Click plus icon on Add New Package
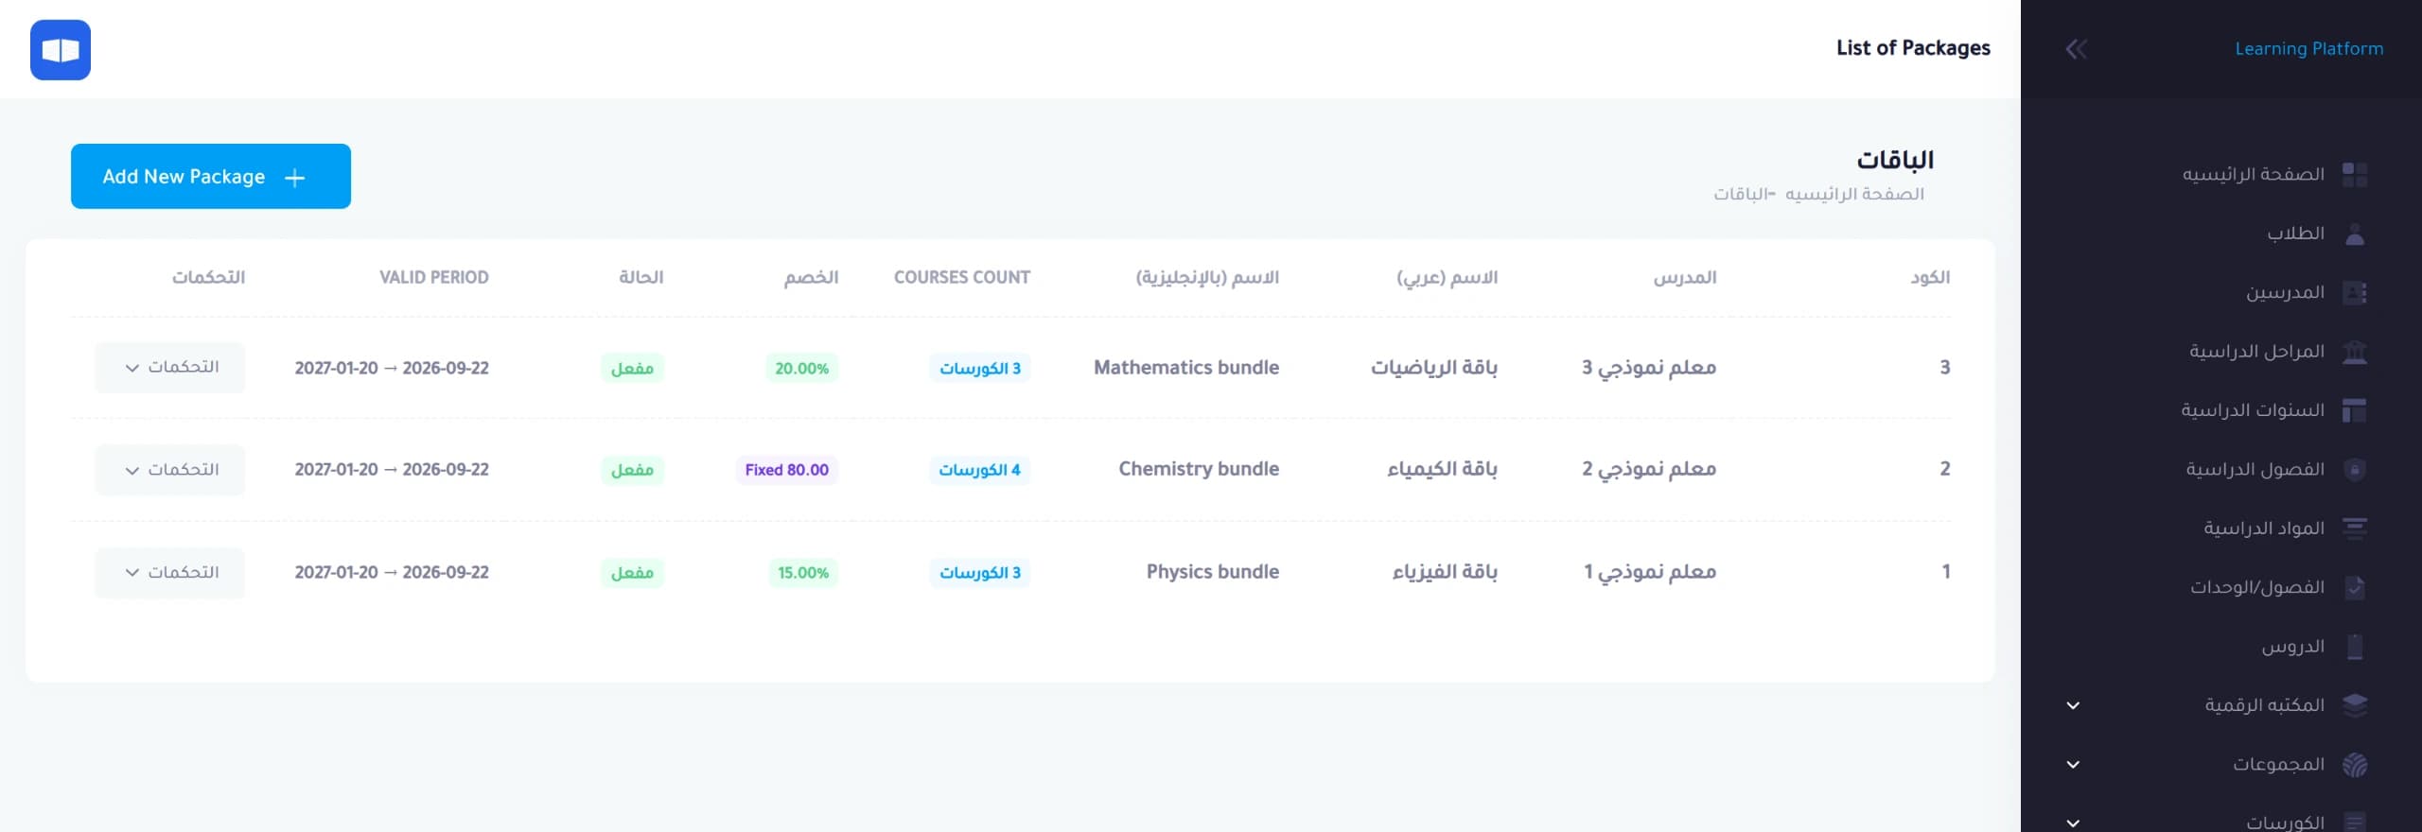This screenshot has height=832, width=2422. click(294, 178)
